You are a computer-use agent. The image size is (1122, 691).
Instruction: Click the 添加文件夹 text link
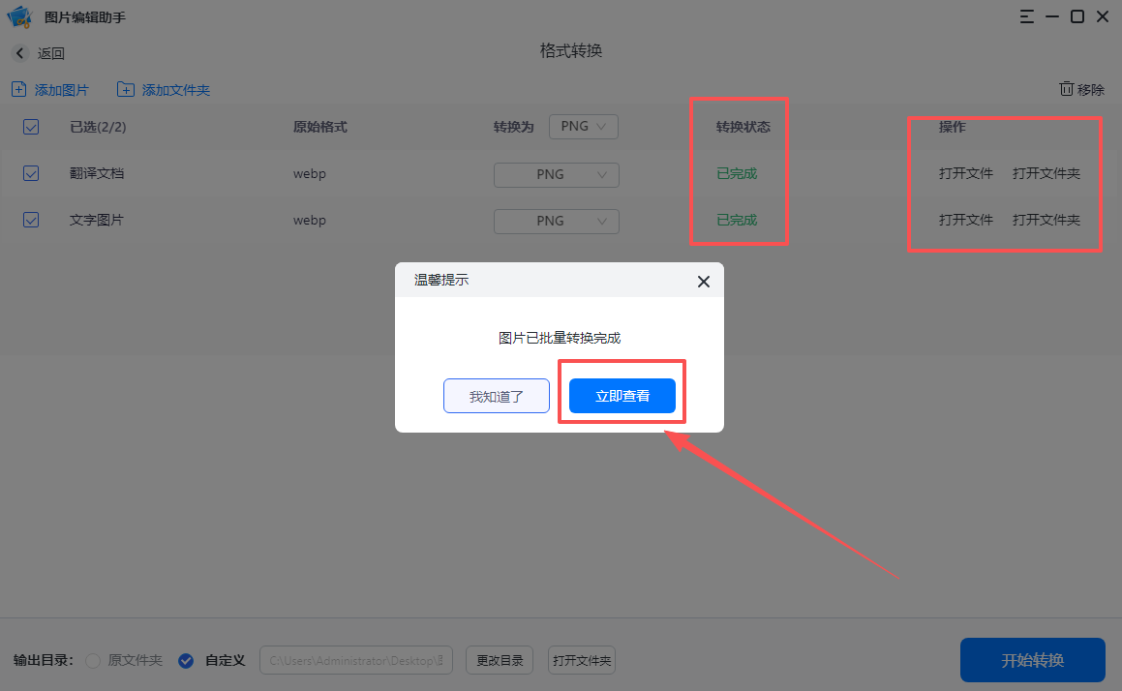coord(176,90)
